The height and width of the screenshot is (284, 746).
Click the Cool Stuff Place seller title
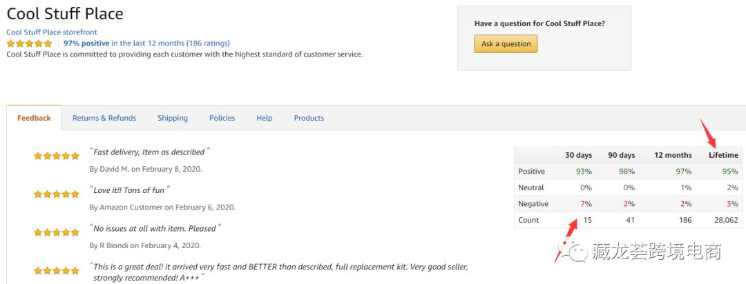[x=65, y=13]
